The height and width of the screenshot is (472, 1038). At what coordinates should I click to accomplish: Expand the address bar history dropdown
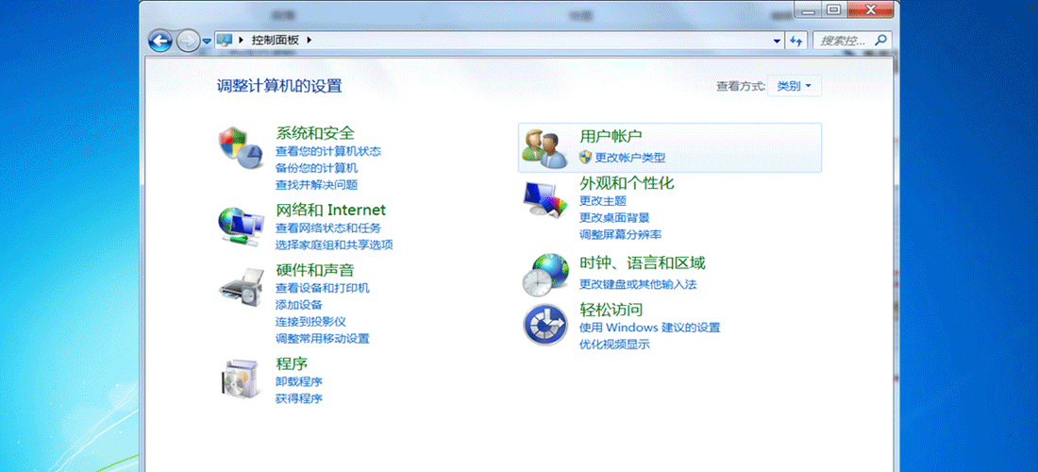778,41
